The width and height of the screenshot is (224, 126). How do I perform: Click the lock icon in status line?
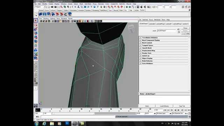(101, 7)
